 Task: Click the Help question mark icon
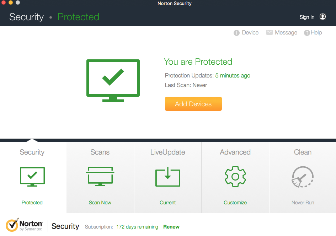(x=307, y=33)
